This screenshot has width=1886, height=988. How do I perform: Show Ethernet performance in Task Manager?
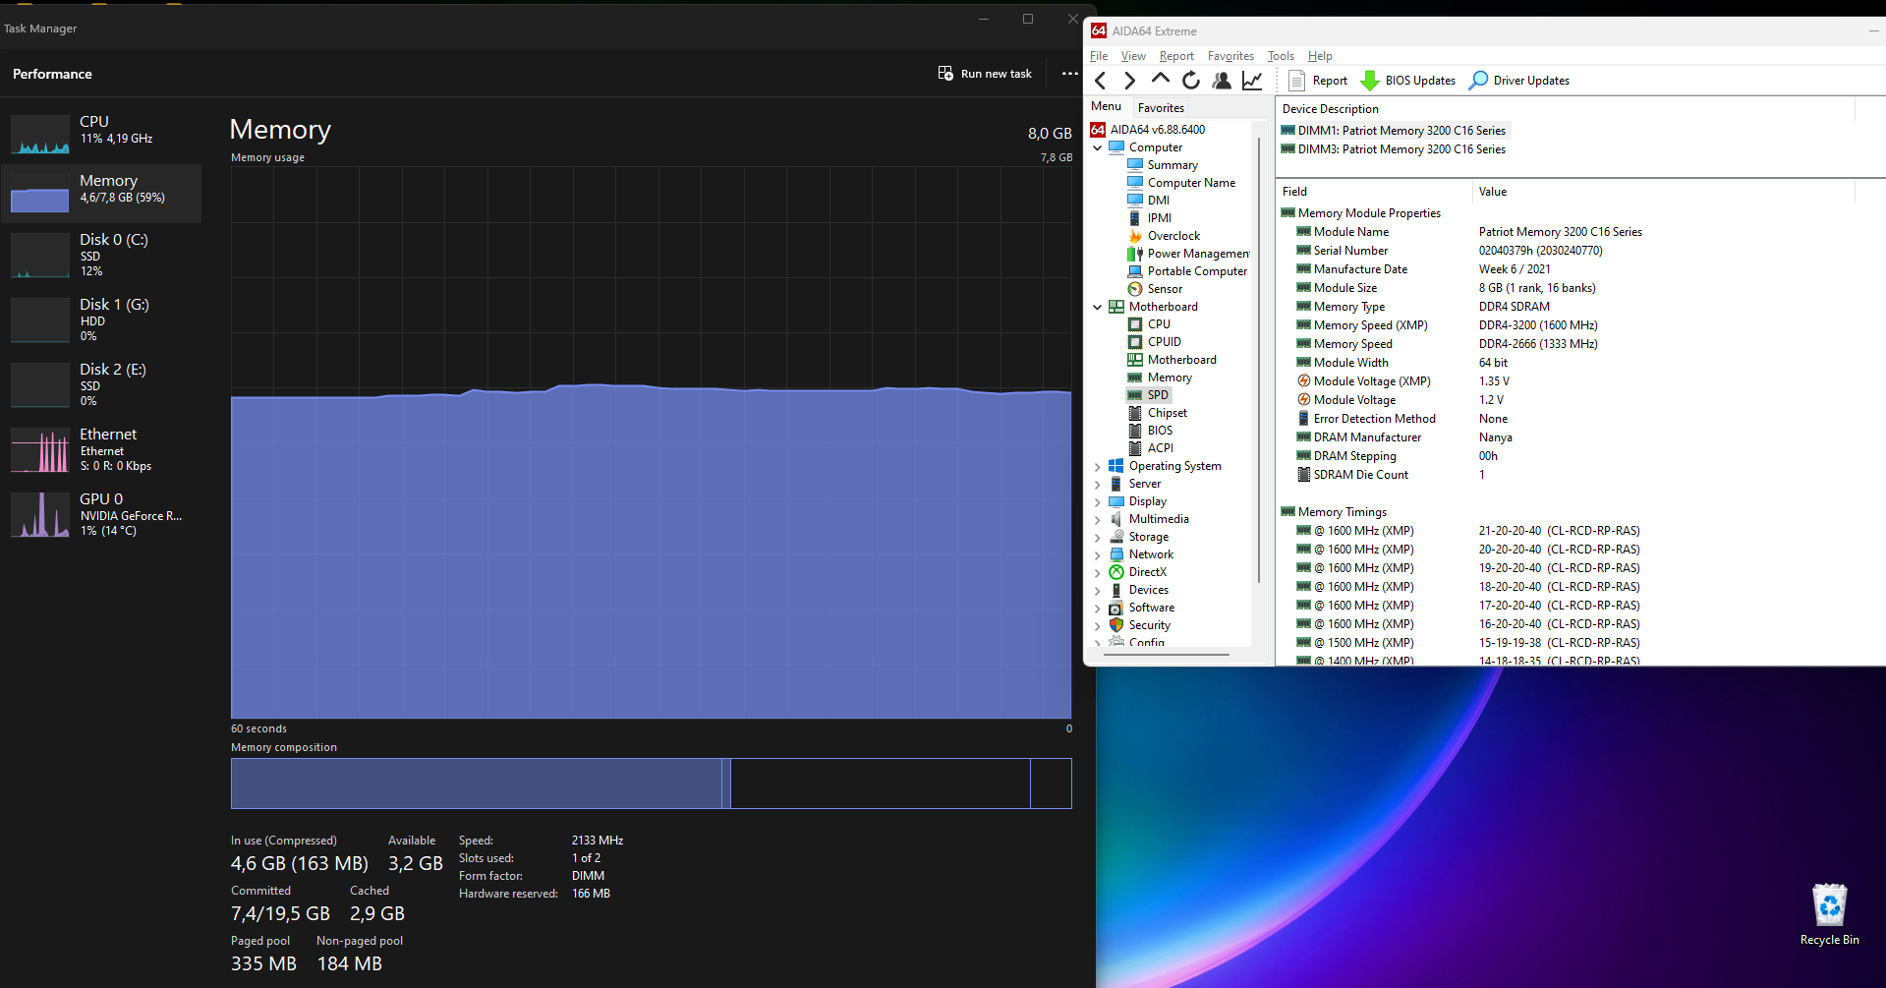coord(102,449)
